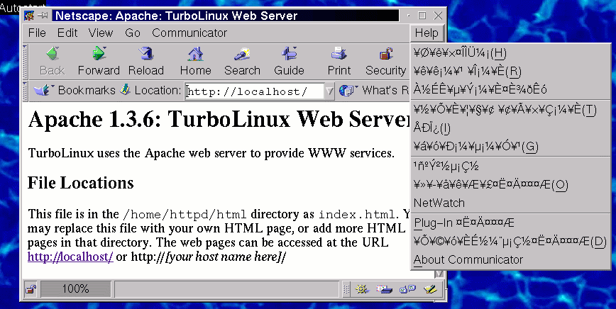Screen dimensions: 616x309
Task: Click the Back toolbar button
Action: pyautogui.click(x=52, y=61)
